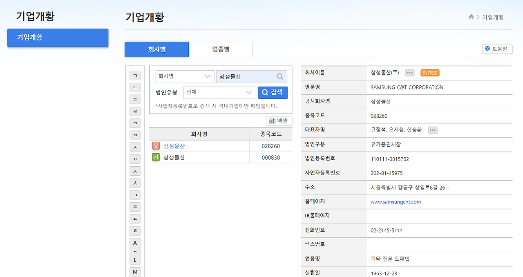Click the 회사명 column header
The image size is (523, 277).
(x=199, y=134)
